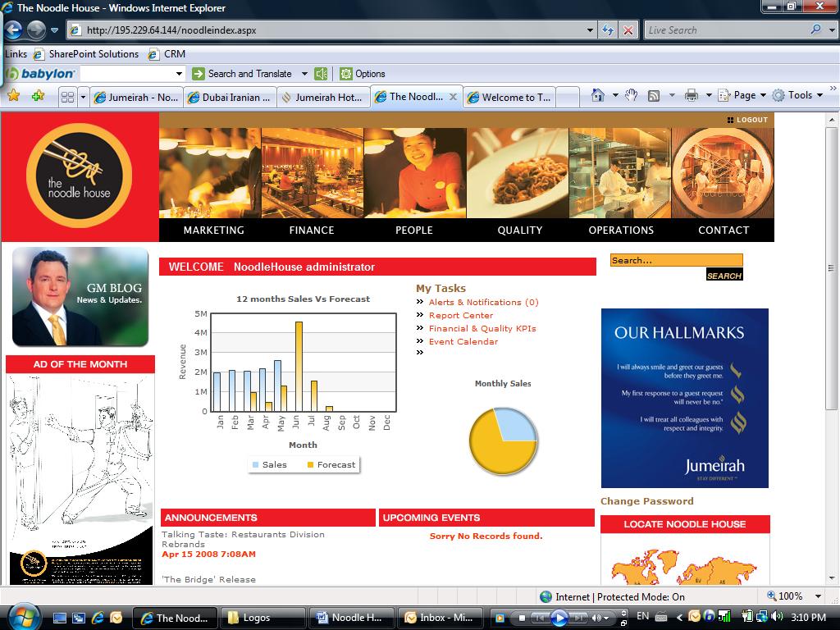Screen dimensions: 840x630
Task: Launch Internet Explorer from quick launch
Action: (x=98, y=618)
